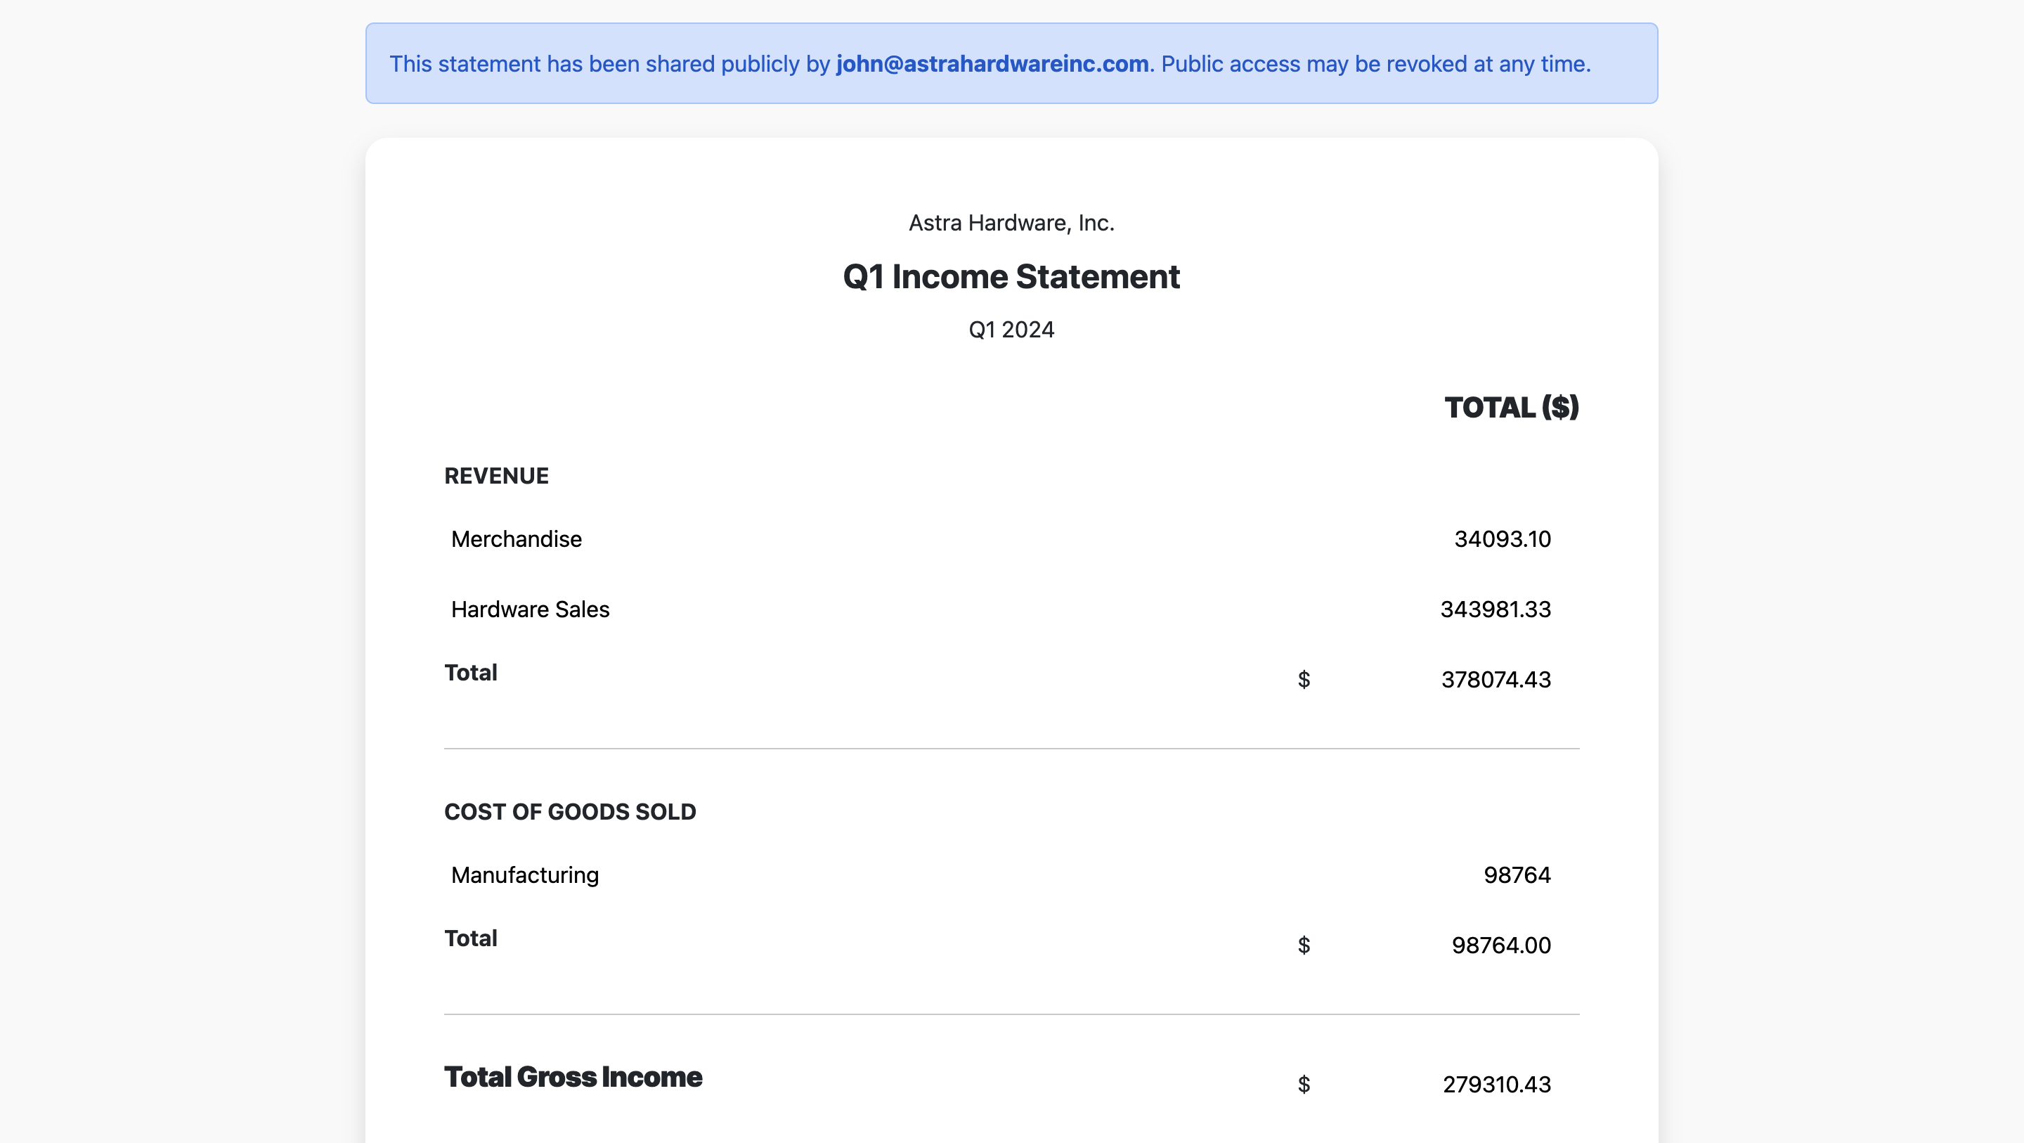The width and height of the screenshot is (2024, 1143).
Task: Click the gross income value 279310.43
Action: click(x=1496, y=1085)
